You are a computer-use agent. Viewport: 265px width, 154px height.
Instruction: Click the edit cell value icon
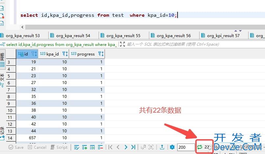pyautogui.click(x=77, y=147)
